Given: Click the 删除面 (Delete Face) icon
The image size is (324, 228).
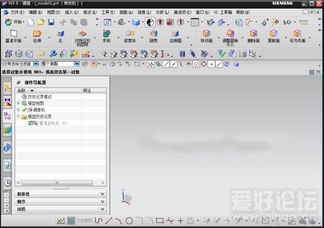Looking at the screenshot, I should 253,34.
